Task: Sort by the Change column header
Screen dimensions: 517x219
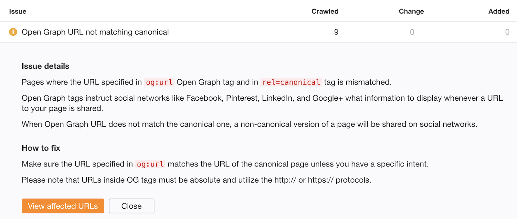Action: (411, 11)
